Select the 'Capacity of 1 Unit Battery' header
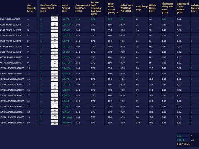This screenshot has width=199, height=149. (183, 8)
